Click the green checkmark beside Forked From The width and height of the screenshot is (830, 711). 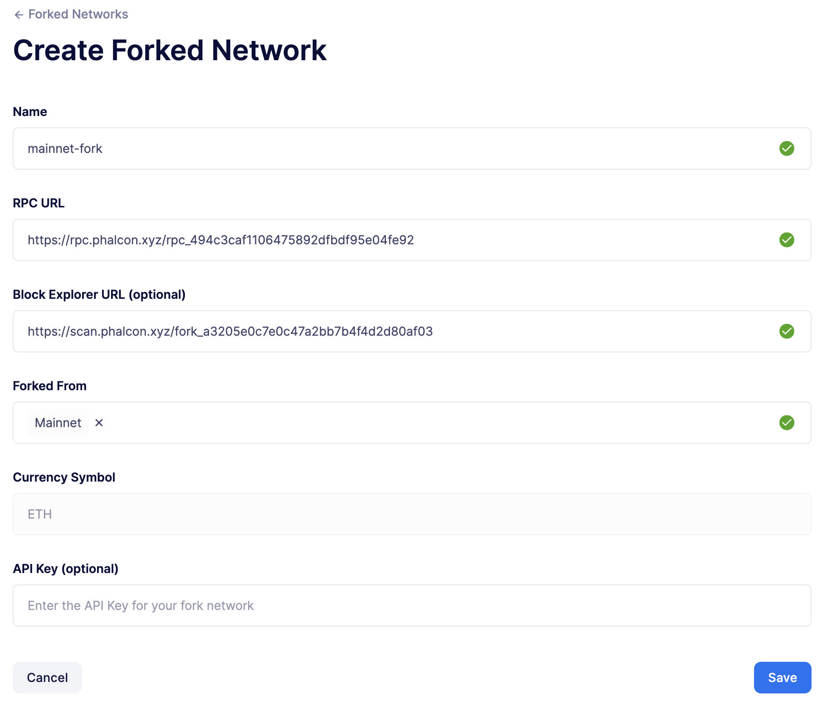point(787,423)
